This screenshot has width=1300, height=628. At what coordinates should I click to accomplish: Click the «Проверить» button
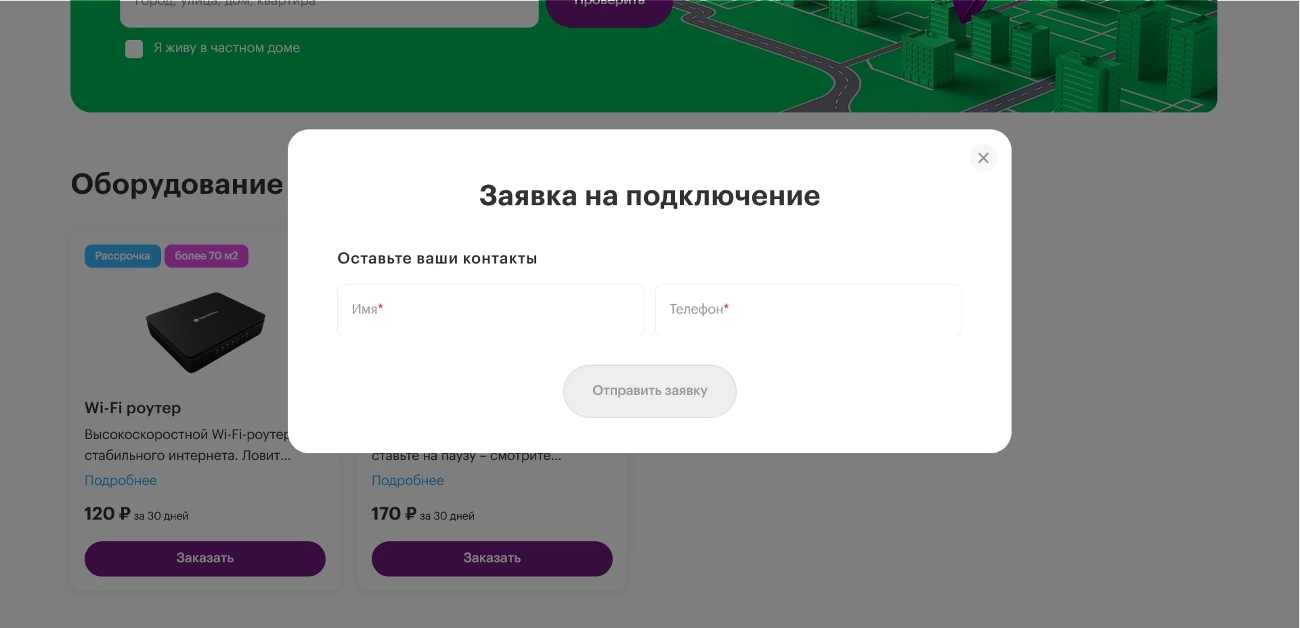click(x=608, y=4)
